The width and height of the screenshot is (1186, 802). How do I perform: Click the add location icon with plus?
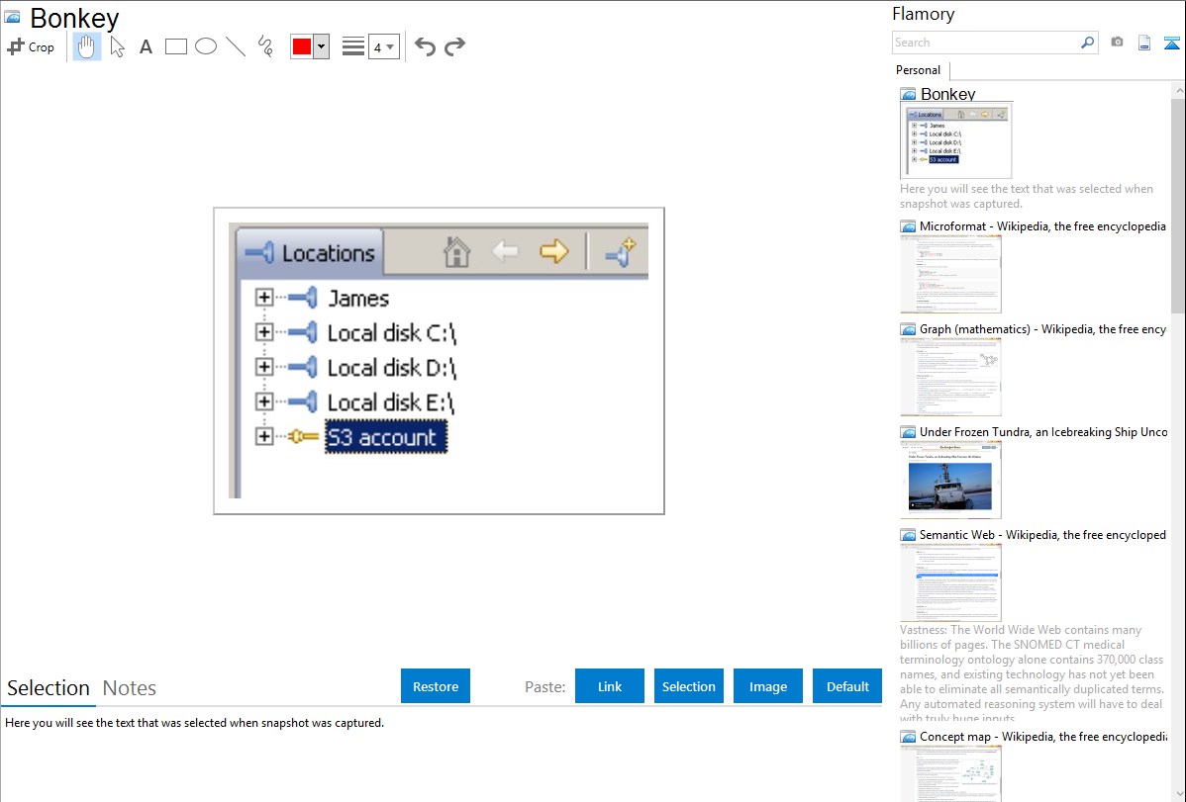[x=621, y=252]
